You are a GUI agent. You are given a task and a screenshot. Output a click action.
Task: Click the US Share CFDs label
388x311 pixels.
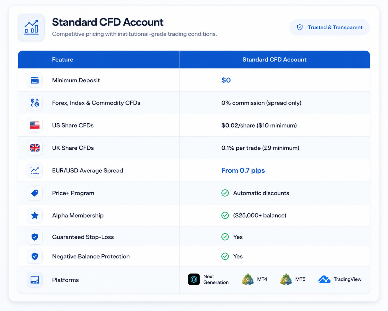tap(73, 125)
